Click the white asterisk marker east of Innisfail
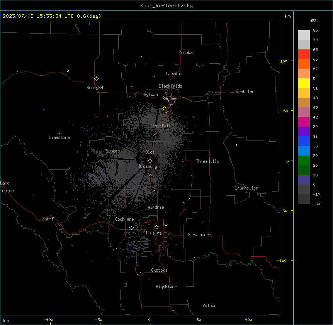The height and width of the screenshot is (325, 333). [194, 117]
